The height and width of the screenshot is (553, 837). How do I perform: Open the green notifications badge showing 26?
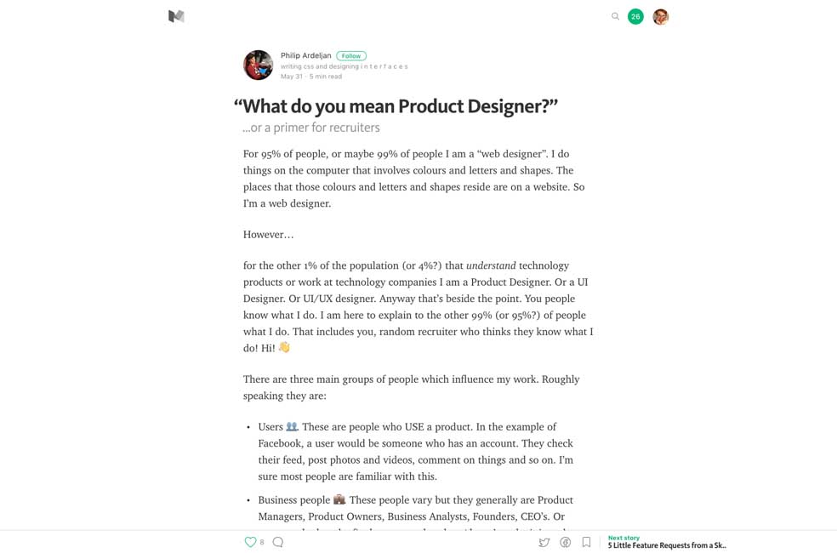(635, 16)
